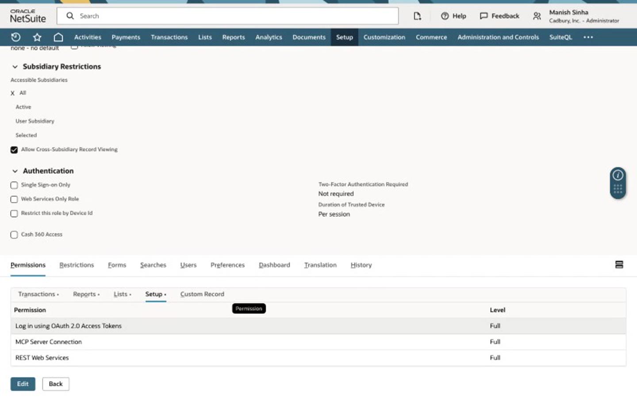Switch to the Permissions tab
The height and width of the screenshot is (398, 637).
pos(28,265)
